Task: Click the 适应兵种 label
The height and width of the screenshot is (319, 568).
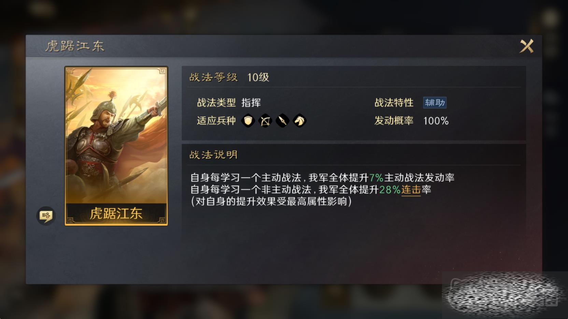Action: (x=216, y=121)
